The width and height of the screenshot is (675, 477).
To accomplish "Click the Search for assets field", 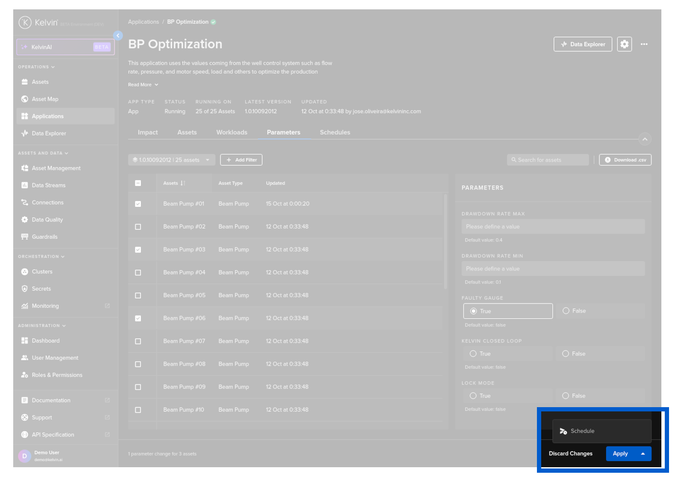I will tap(549, 160).
